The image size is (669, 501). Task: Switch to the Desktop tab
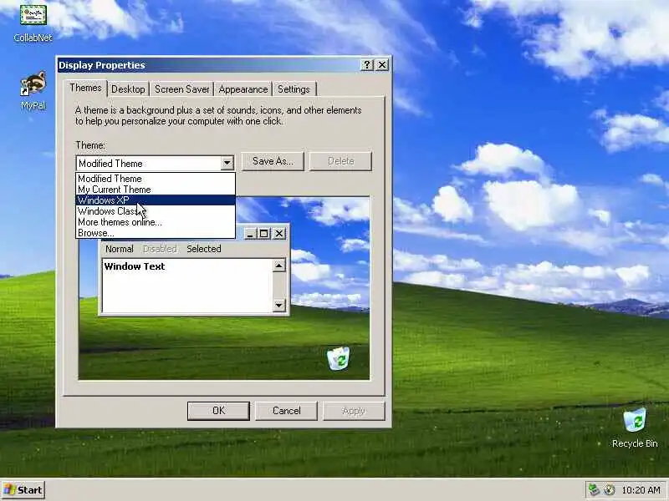point(128,89)
